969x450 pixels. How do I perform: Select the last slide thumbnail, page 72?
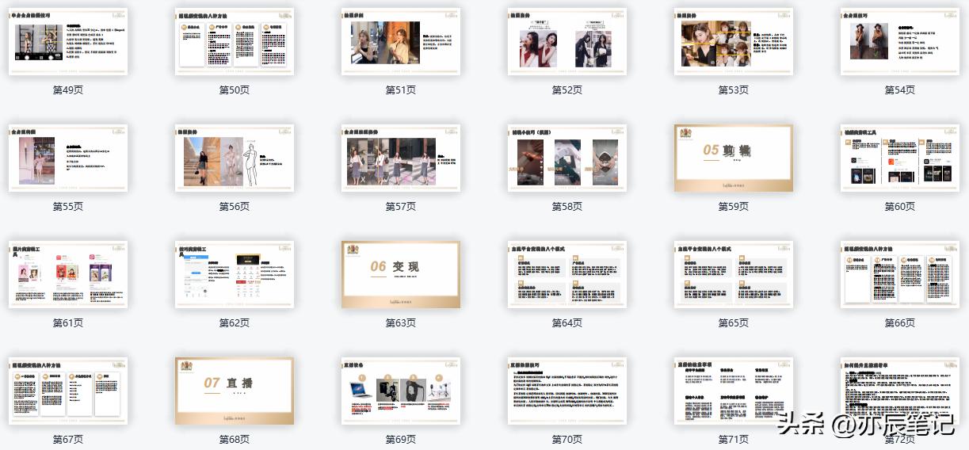[900, 391]
